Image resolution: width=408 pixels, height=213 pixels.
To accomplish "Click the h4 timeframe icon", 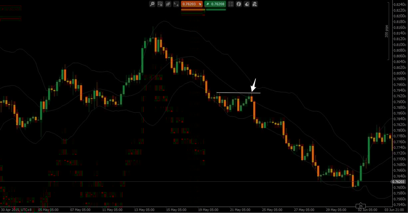I will point(176,4).
